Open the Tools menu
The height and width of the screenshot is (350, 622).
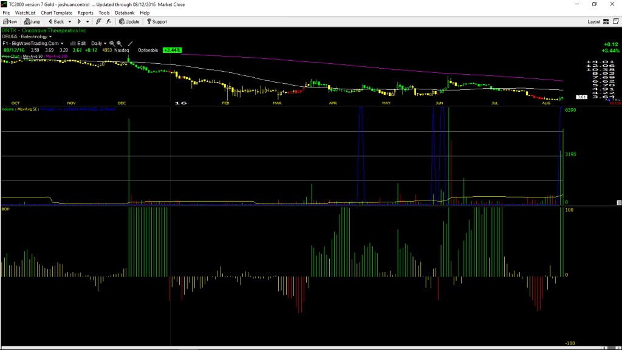[x=104, y=13]
